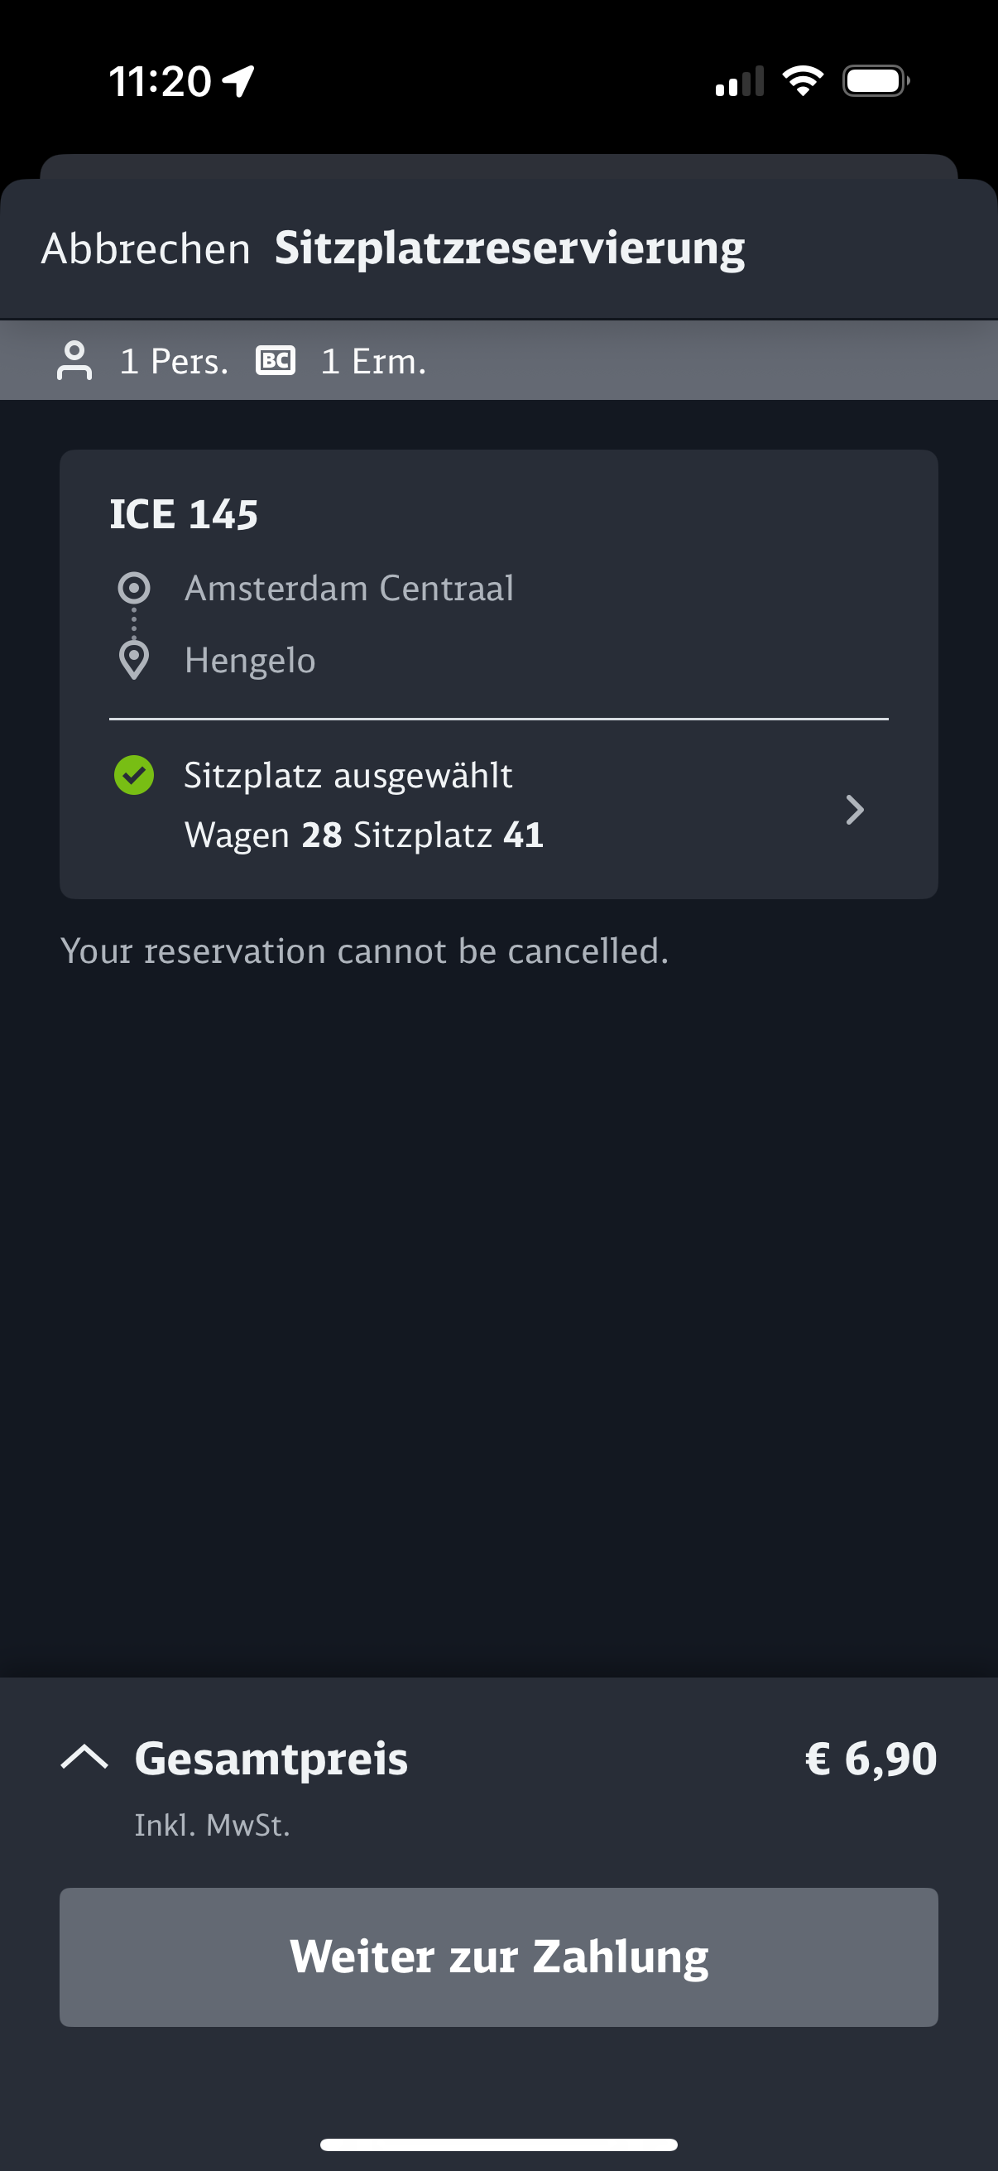The height and width of the screenshot is (2171, 998).
Task: Tap the battery indicator icon
Action: [x=875, y=81]
